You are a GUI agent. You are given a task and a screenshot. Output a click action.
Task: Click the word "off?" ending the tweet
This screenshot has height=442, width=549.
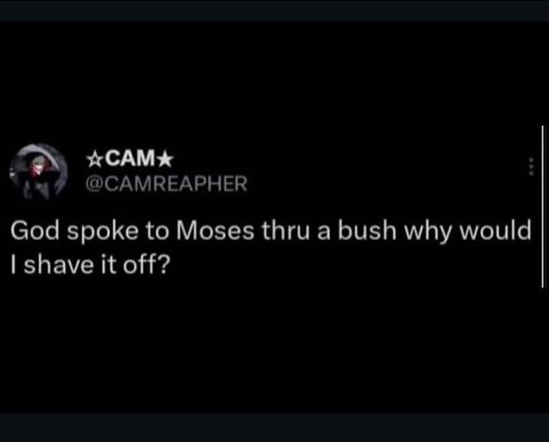tap(147, 263)
